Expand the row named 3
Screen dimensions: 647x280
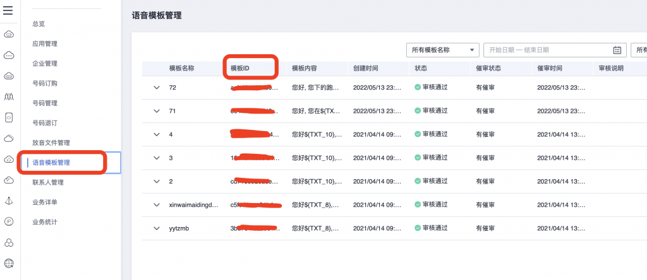coord(157,158)
